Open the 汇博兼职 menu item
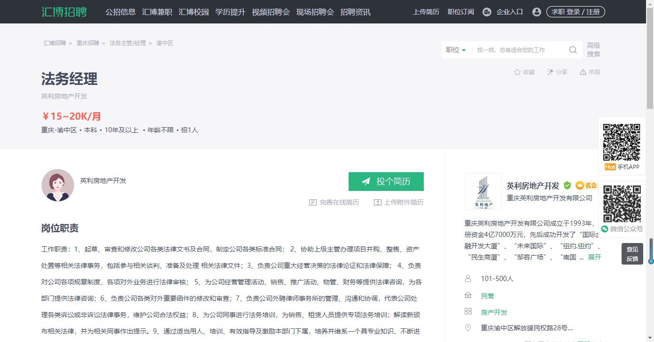 coord(157,12)
